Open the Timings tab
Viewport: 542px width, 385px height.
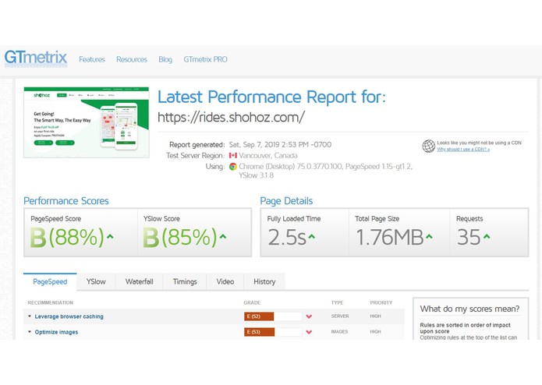tap(185, 282)
